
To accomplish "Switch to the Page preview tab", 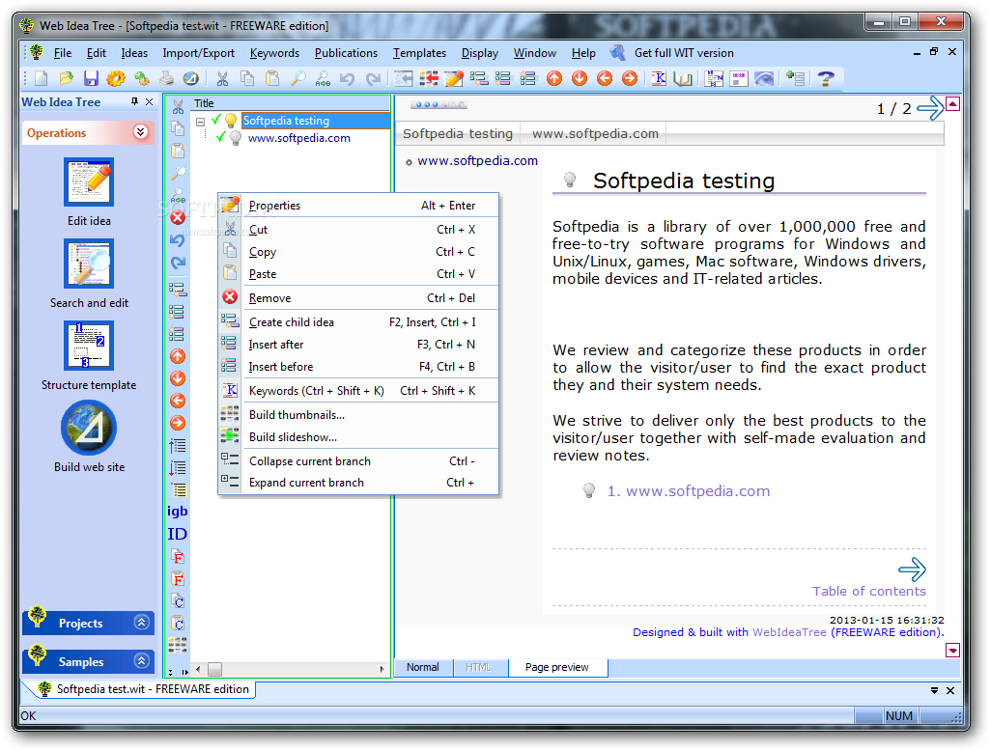I will tap(557, 667).
